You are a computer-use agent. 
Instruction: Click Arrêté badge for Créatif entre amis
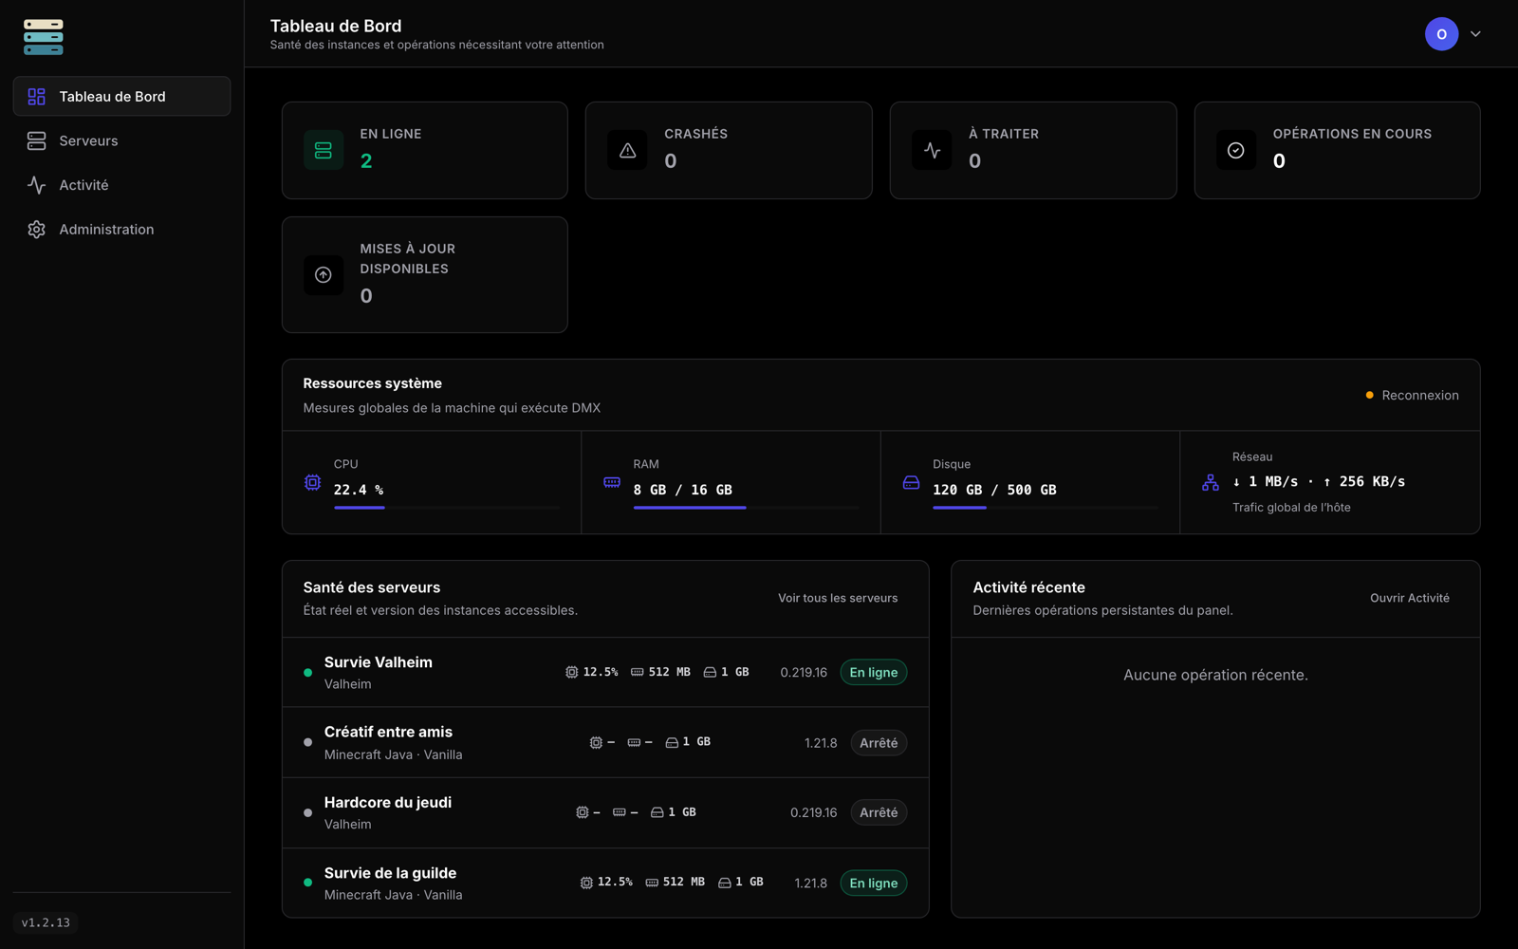(x=879, y=742)
